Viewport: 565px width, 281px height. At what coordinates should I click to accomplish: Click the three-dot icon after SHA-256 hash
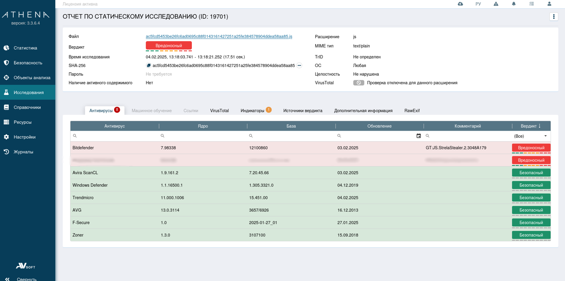(299, 66)
